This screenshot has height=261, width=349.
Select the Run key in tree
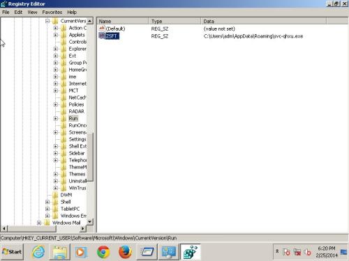tap(73, 118)
